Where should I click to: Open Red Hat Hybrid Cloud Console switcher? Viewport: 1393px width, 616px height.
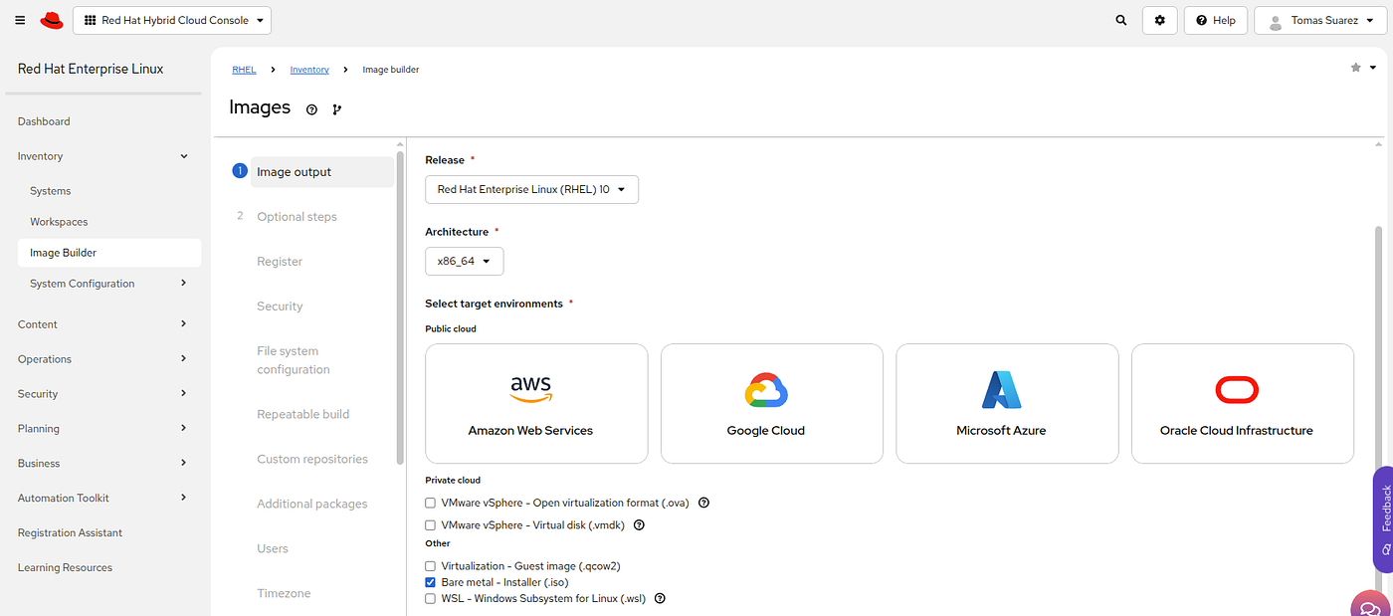pos(171,20)
